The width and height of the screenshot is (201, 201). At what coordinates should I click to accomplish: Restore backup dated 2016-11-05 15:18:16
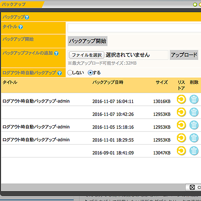coord(181,125)
